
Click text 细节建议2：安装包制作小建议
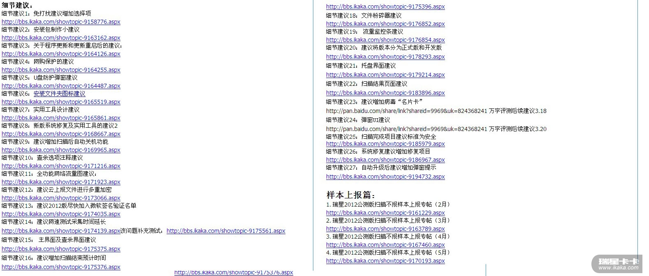coord(41,30)
